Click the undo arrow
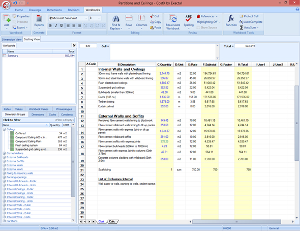Viewport: 300px width, 231px height. pos(15,3)
